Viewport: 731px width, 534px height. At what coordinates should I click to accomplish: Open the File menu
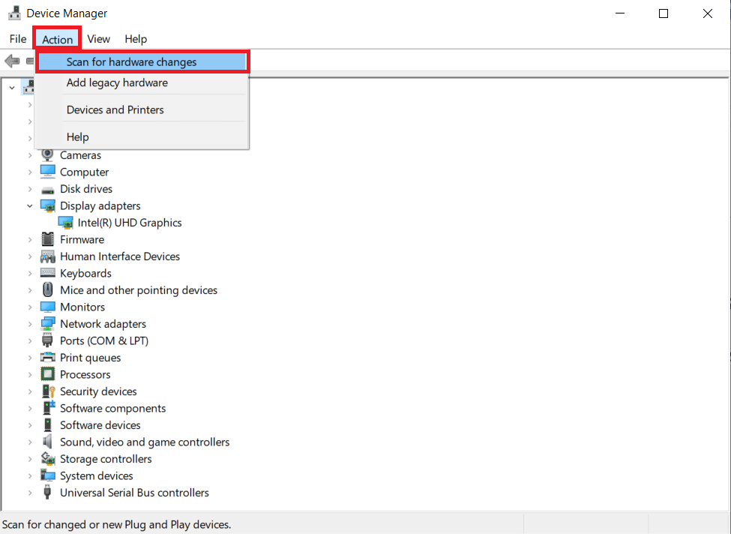coord(18,39)
